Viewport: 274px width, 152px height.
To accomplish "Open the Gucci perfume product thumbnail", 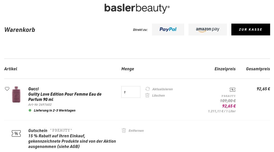I will tap(16, 94).
